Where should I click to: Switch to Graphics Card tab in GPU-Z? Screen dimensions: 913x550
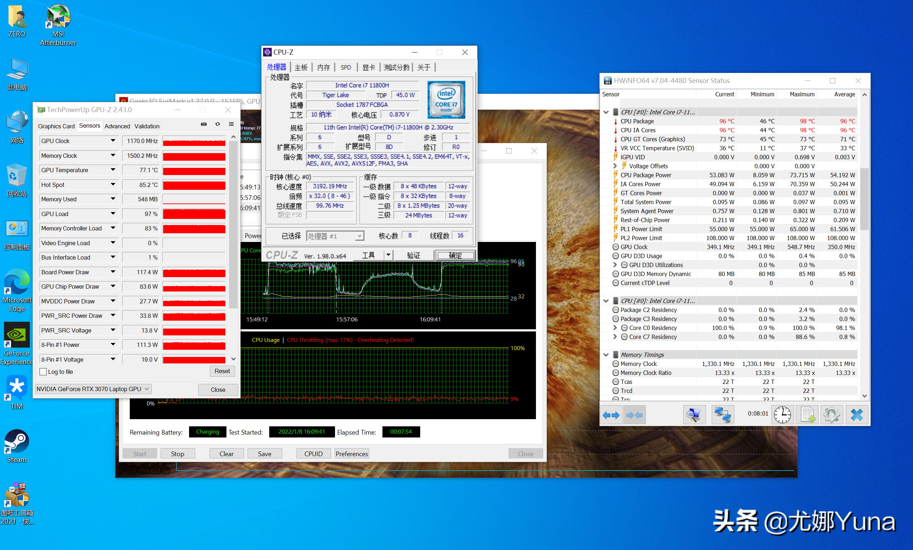[56, 126]
